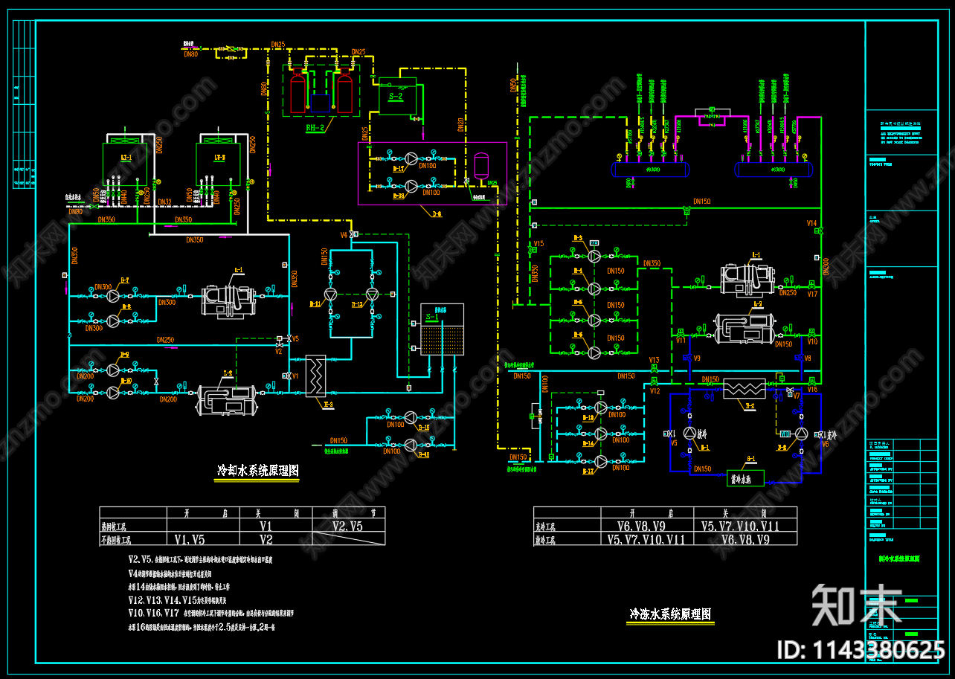Click the V17 valve label near DN250
This screenshot has width=955, height=679.
[x=812, y=294]
